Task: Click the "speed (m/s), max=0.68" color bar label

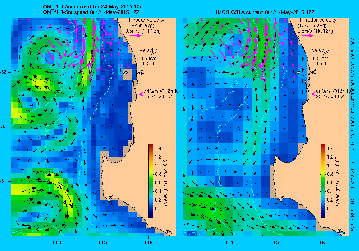Action: click(x=337, y=182)
